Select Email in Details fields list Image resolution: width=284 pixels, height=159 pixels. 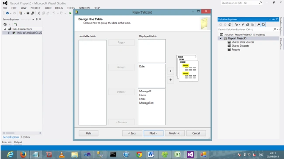(142, 99)
